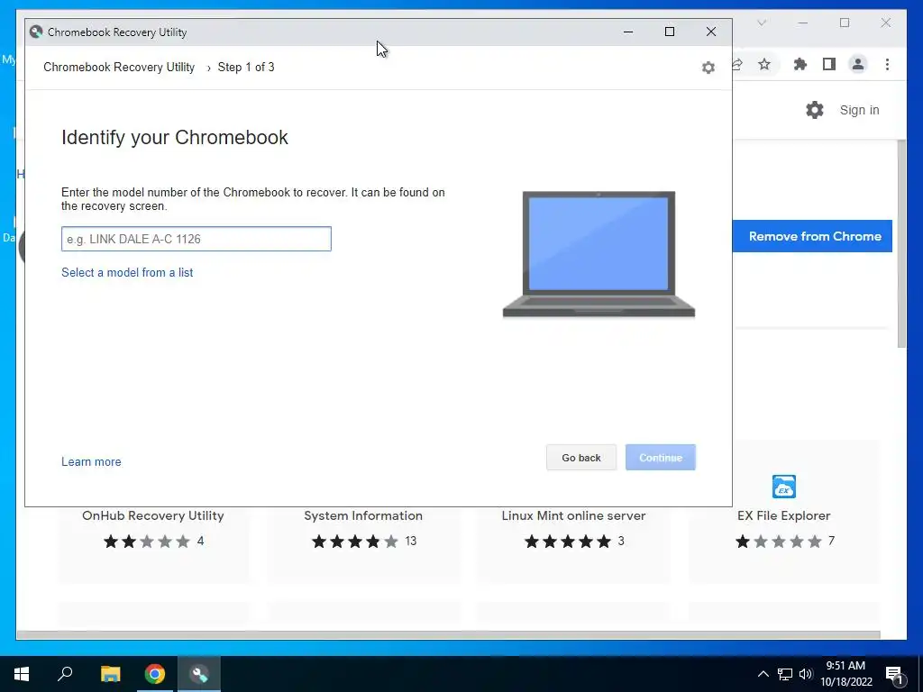Viewport: 923px width, 692px height.
Task: Bookmark page with star icon in Chrome
Action: 764,64
